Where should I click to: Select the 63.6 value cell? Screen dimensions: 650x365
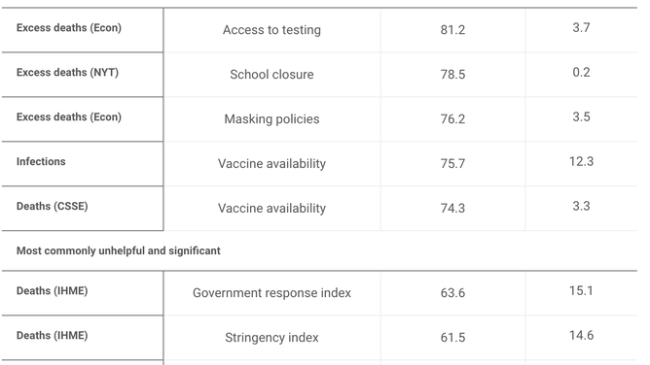452,293
